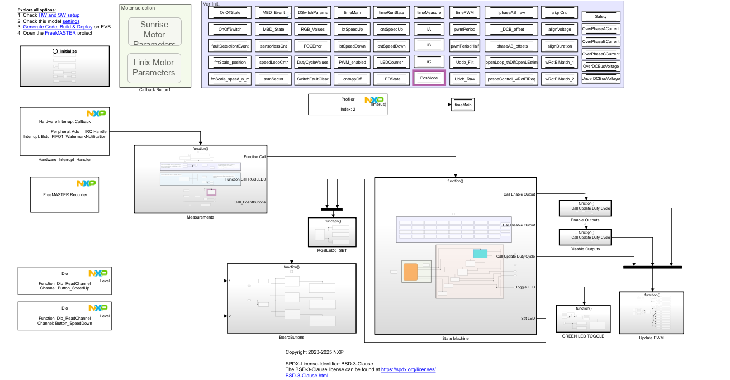This screenshot has height=380, width=730.
Task: Click the NXP logo on FreeMASTER Recorder block
Action: tap(86, 183)
